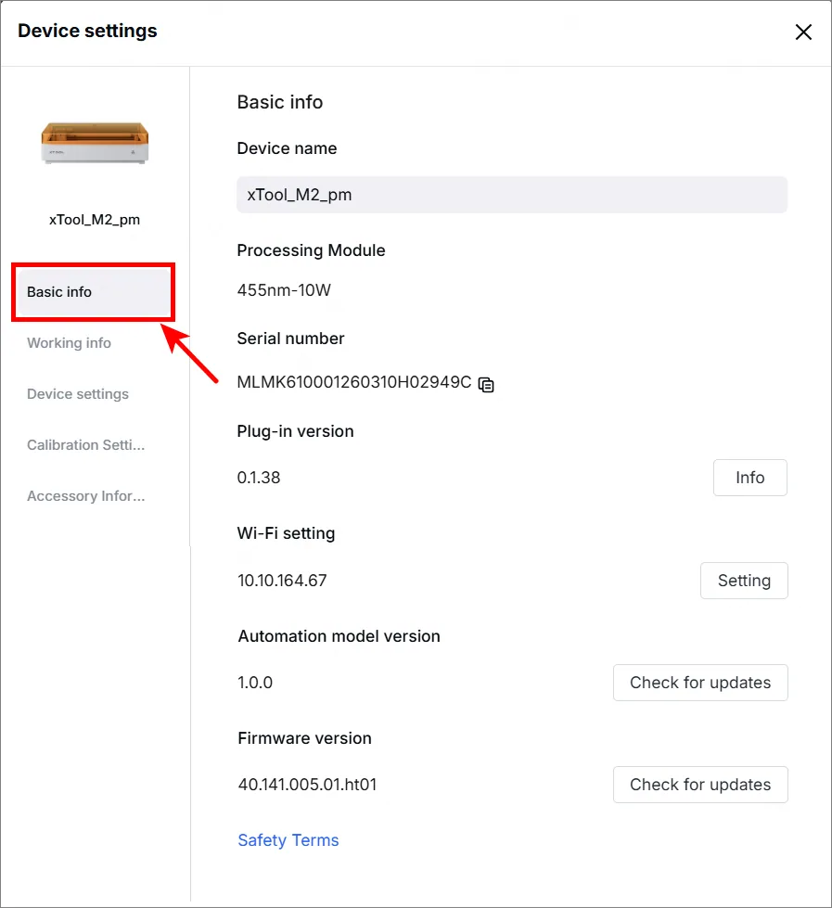
Task: Open the Calibration Settings tab
Action: (x=85, y=445)
